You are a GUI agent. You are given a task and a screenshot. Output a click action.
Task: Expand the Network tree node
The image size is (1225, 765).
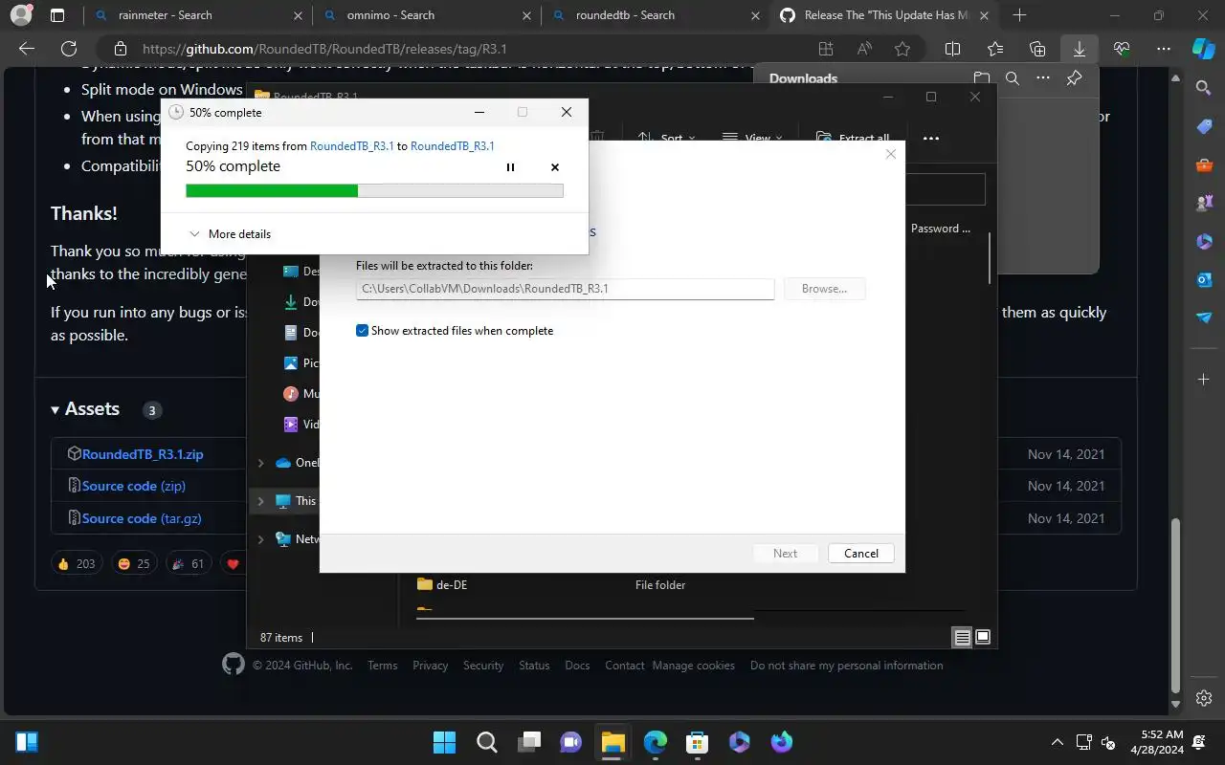[260, 539]
